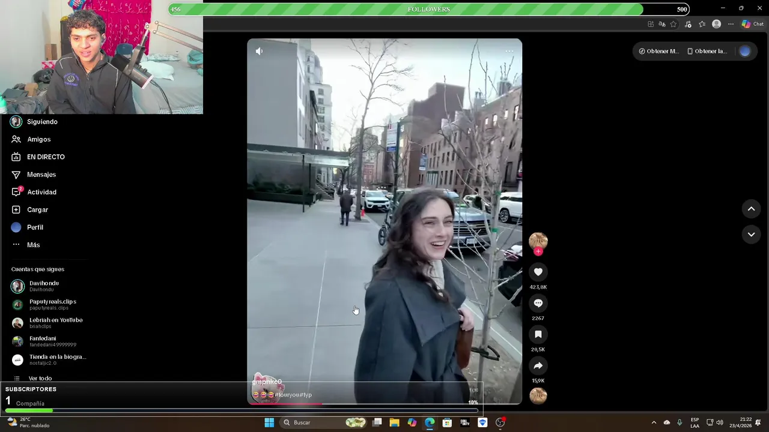Open Copilot app from taskbar
This screenshot has height=432, width=769.
point(412,422)
